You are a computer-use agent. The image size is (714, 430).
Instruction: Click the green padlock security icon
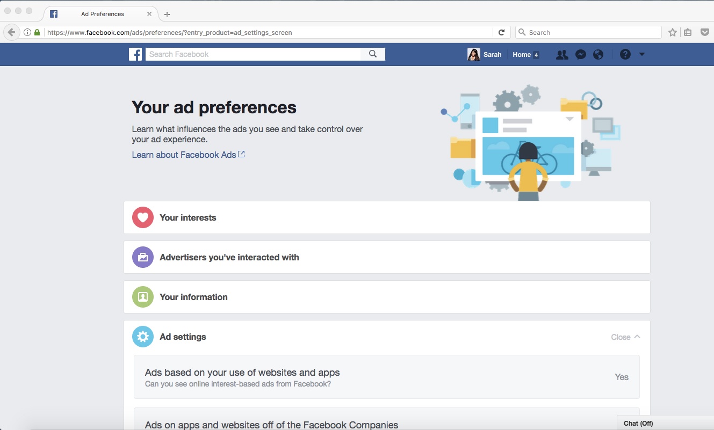click(37, 32)
